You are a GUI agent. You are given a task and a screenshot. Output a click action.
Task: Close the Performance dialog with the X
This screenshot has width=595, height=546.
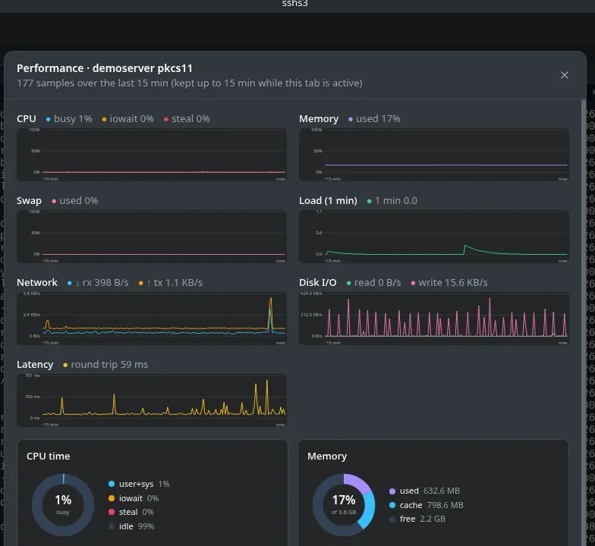[x=565, y=75]
